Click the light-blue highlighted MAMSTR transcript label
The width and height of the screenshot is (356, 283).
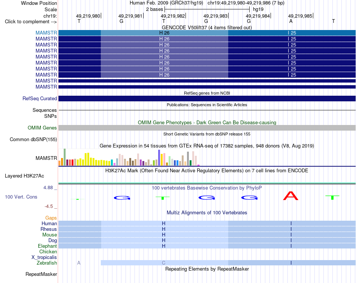point(46,33)
